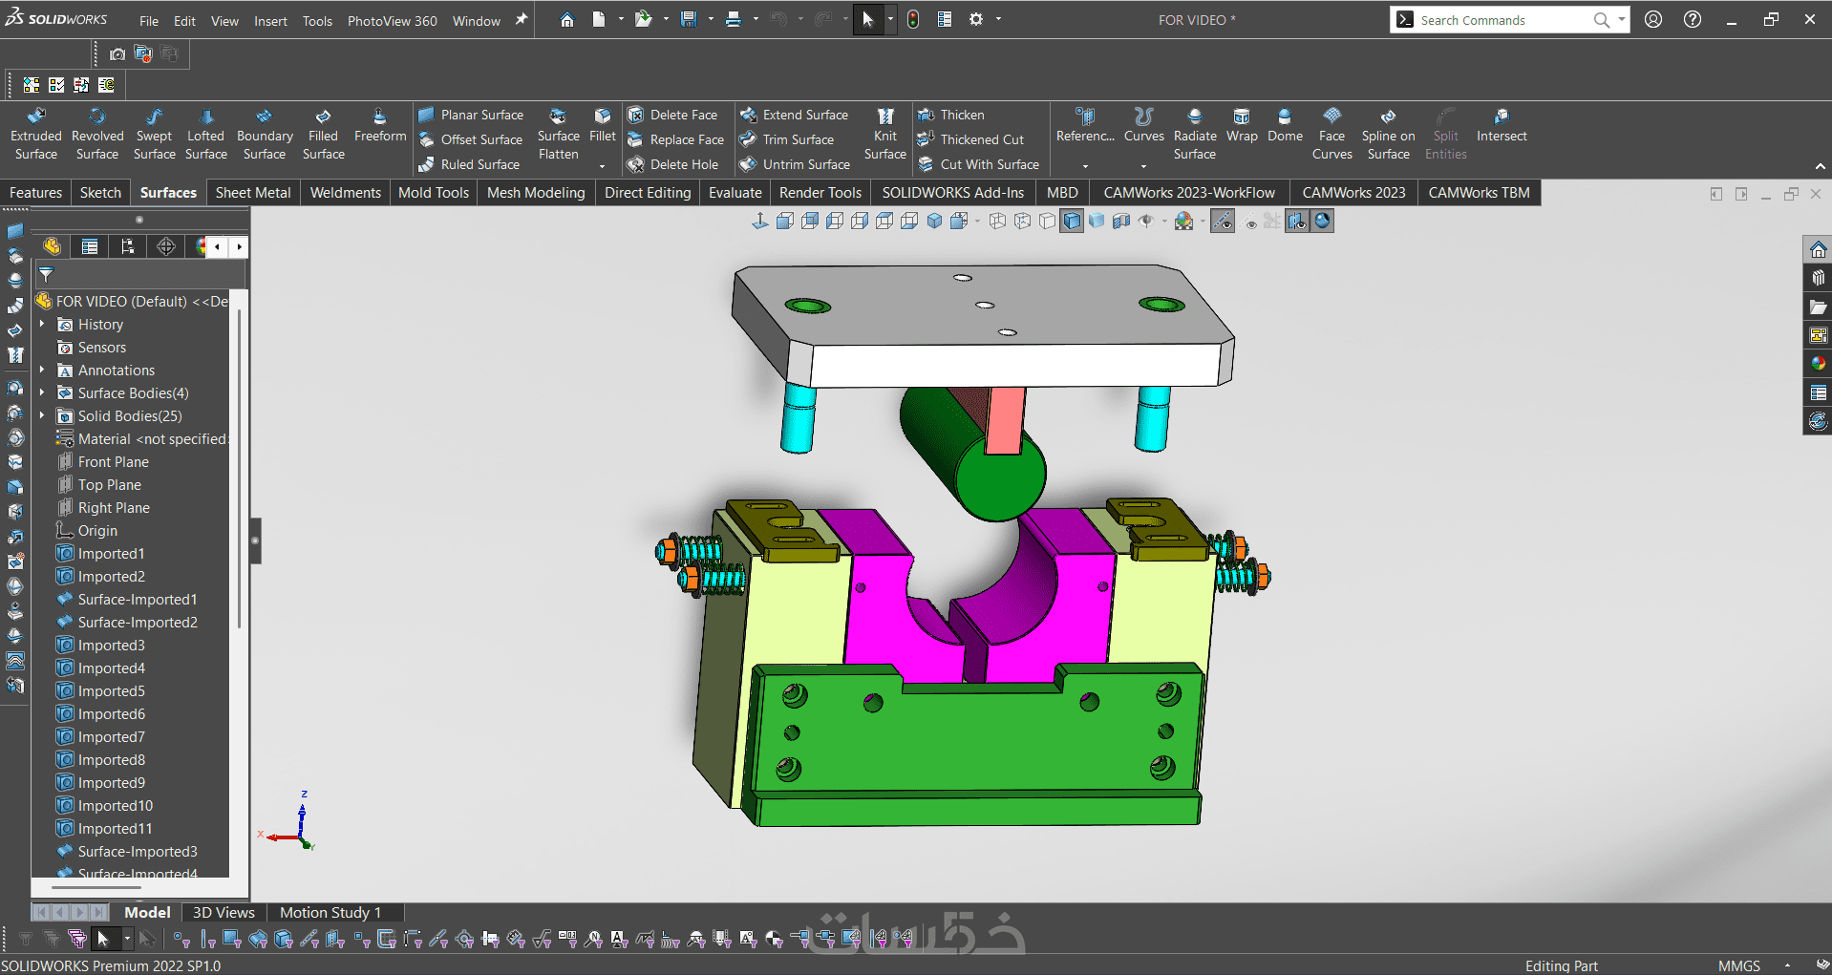Expand the Surface Bodies(4) folder
Image resolution: width=1832 pixels, height=975 pixels.
click(x=42, y=393)
